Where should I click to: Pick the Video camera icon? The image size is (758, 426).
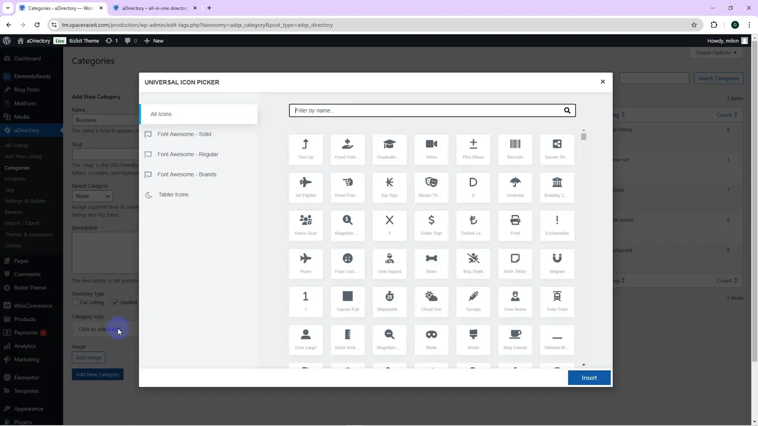431,149
